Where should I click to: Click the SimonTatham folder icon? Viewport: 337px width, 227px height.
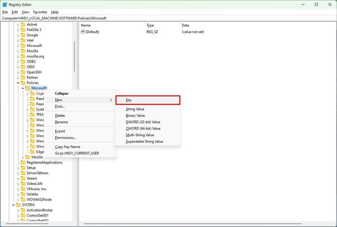click(23, 173)
